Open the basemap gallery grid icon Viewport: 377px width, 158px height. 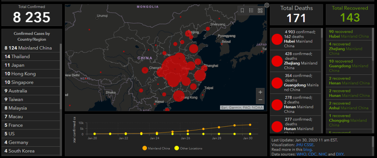(x=260, y=10)
